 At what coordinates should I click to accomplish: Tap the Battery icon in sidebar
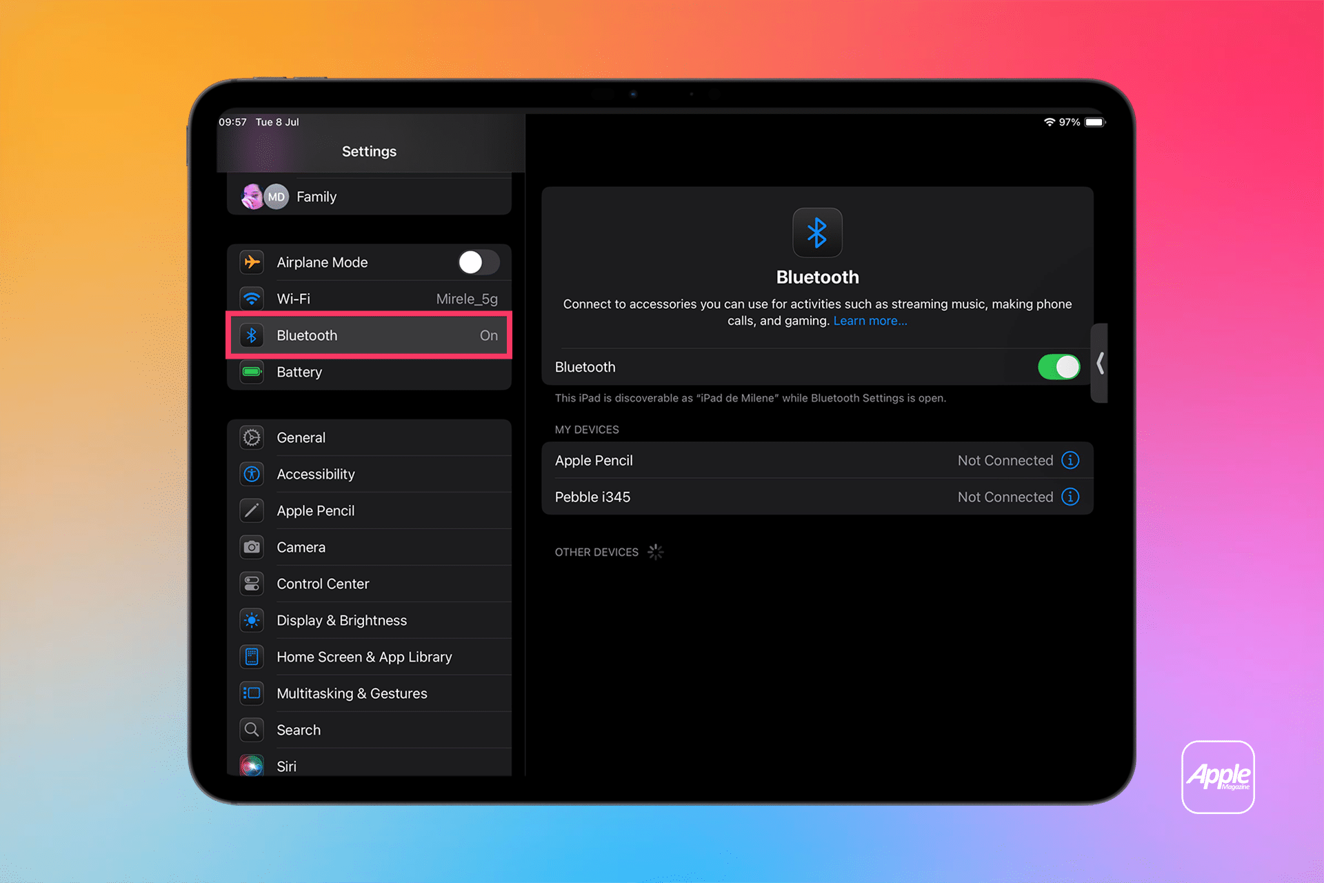click(x=252, y=372)
